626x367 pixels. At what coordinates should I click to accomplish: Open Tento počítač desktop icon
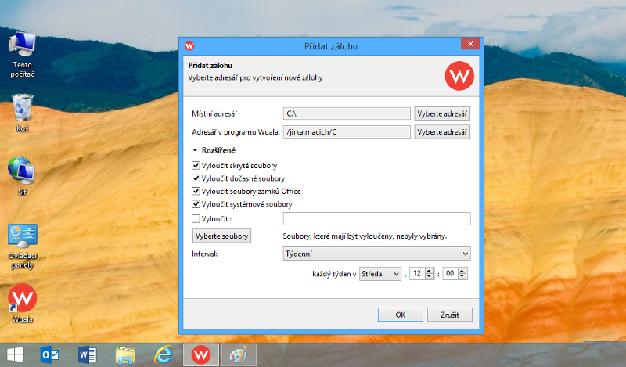point(22,46)
